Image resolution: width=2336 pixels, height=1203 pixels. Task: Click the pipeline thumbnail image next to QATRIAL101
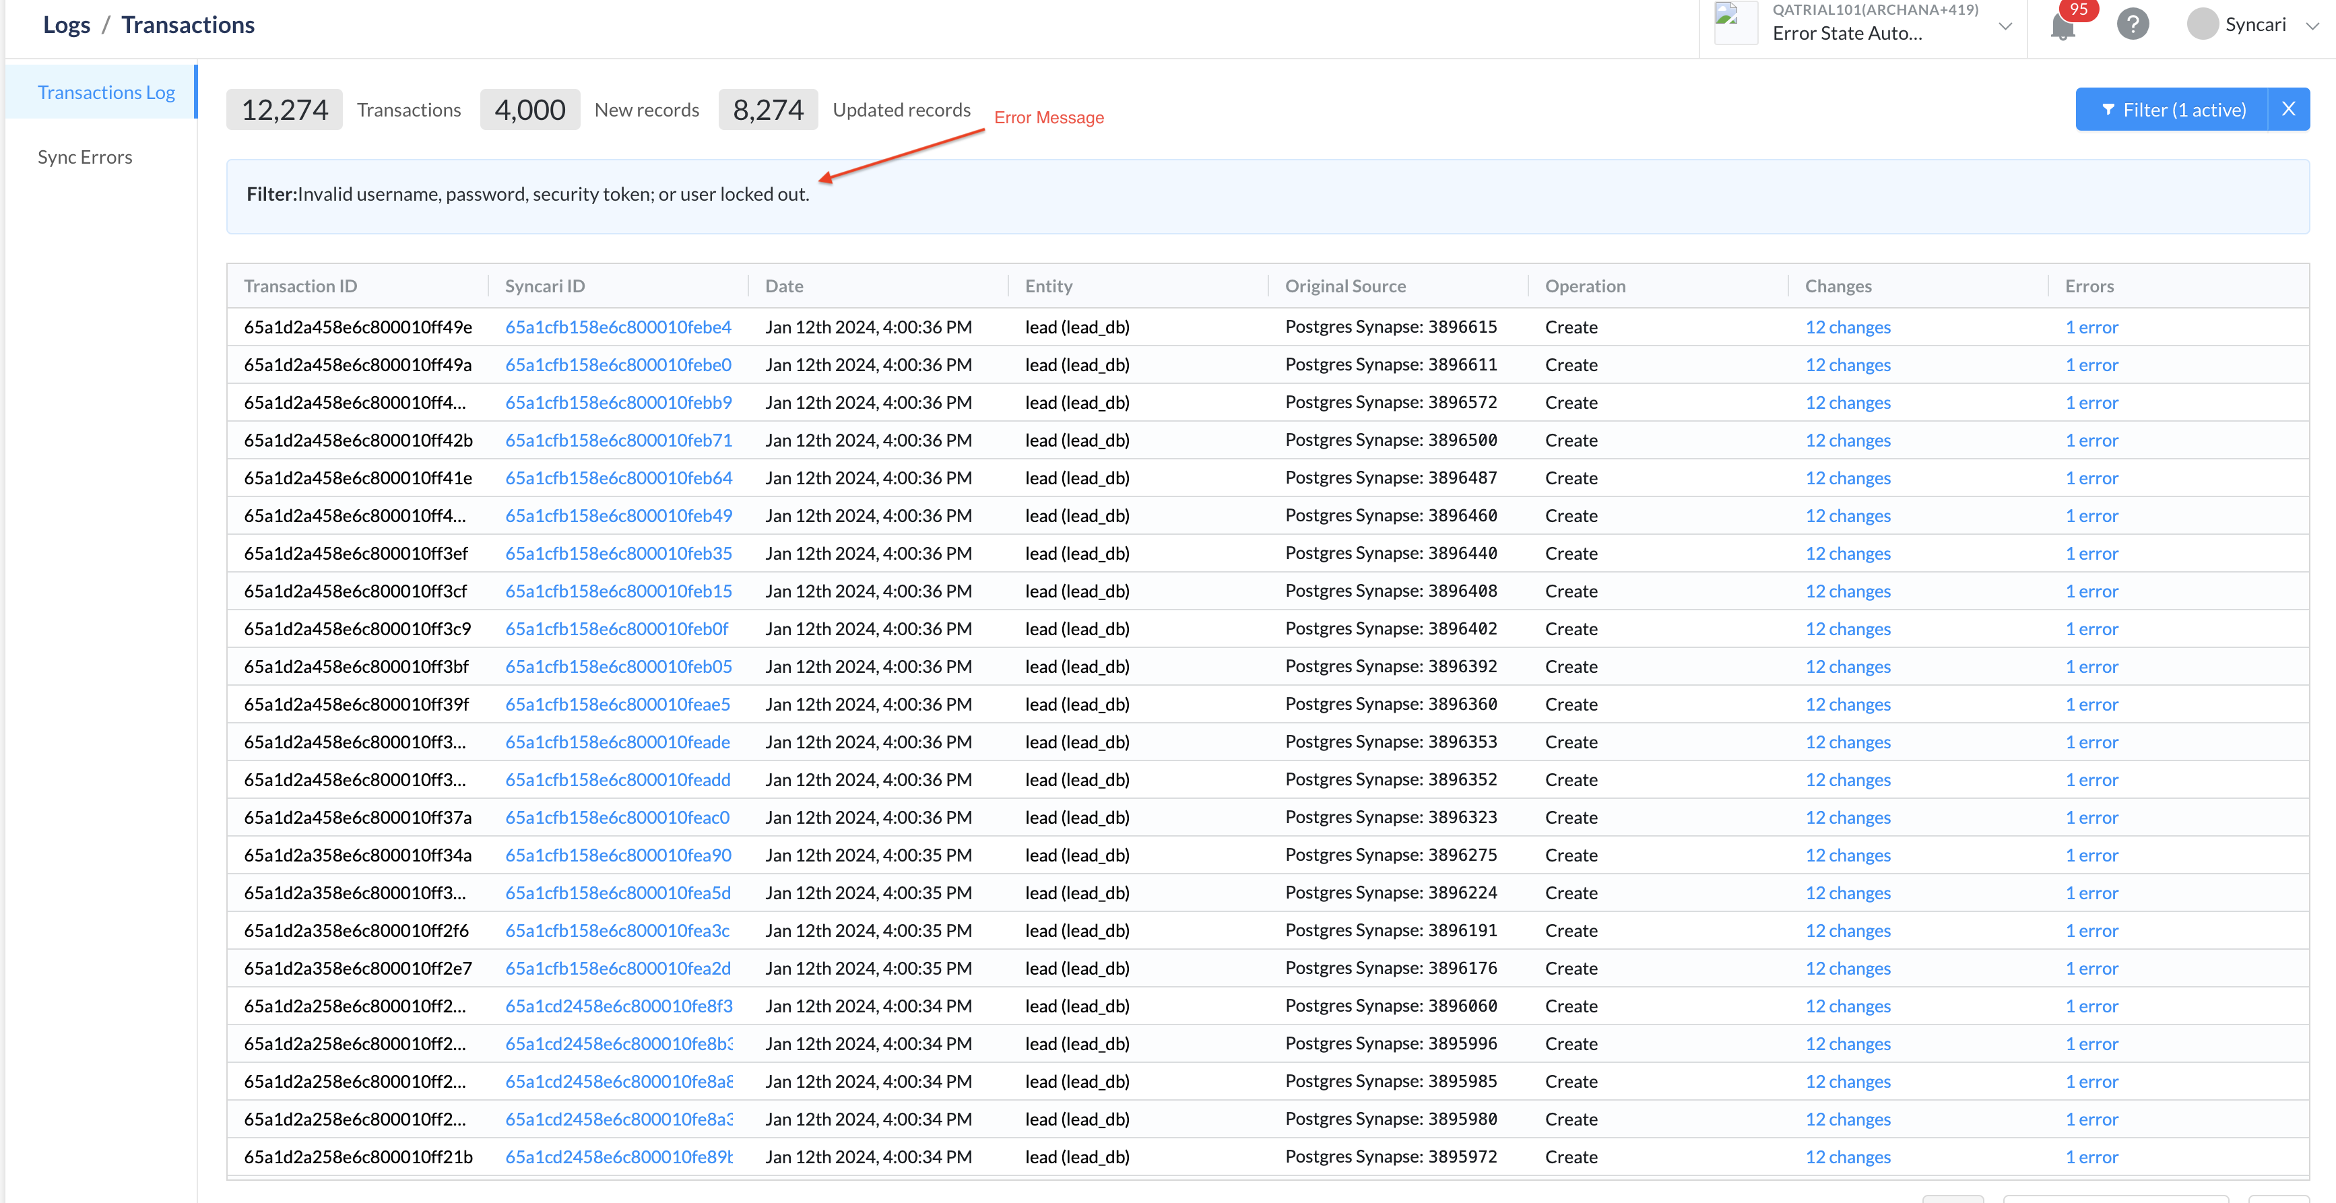[x=1734, y=23]
